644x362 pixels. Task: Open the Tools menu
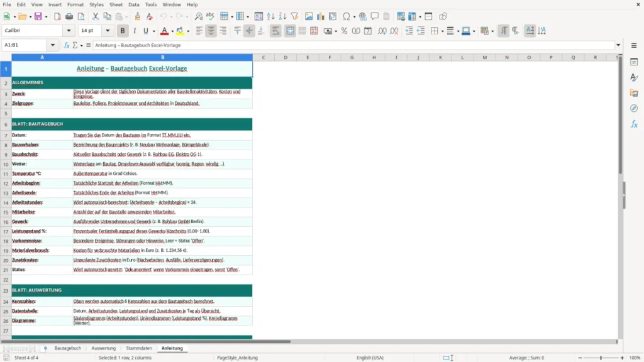pyautogui.click(x=151, y=4)
